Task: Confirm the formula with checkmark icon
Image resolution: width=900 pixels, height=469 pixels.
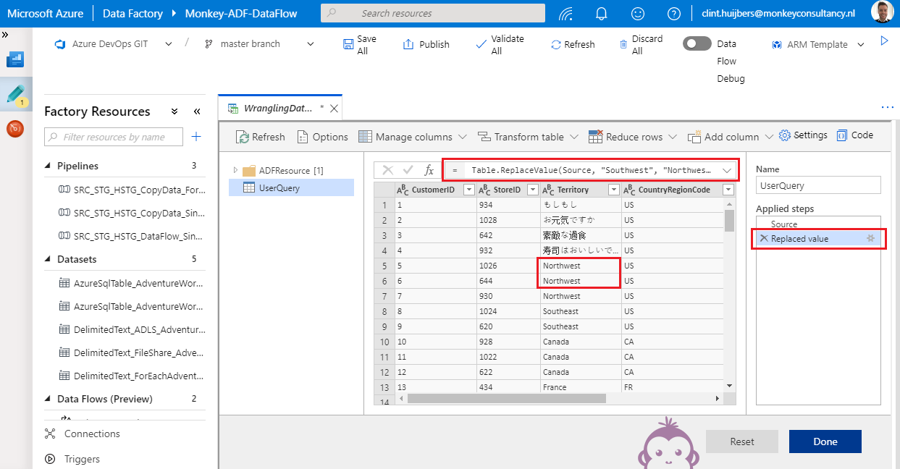Action: [x=408, y=170]
